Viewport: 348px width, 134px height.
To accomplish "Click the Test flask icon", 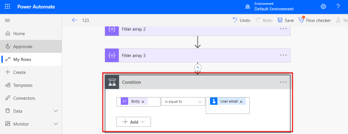I will [x=338, y=20].
